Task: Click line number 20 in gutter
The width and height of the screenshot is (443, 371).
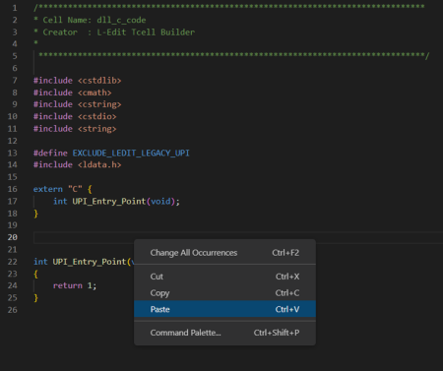Action: click(13, 237)
